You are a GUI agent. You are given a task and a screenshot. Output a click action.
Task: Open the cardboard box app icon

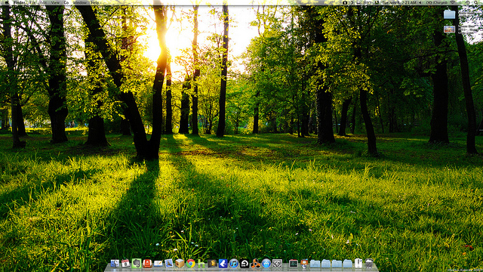pos(180,264)
